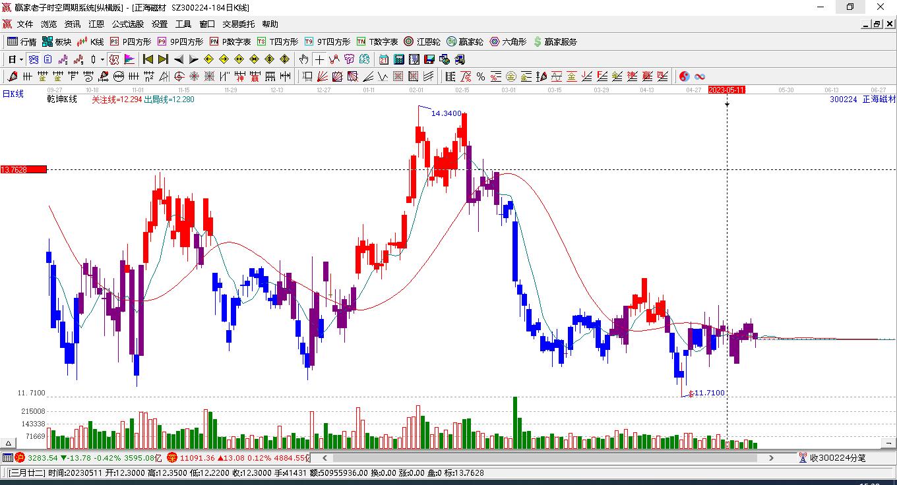Click 出局线=12.280 indicator label
Image resolution: width=897 pixels, height=485 pixels.
coord(170,100)
